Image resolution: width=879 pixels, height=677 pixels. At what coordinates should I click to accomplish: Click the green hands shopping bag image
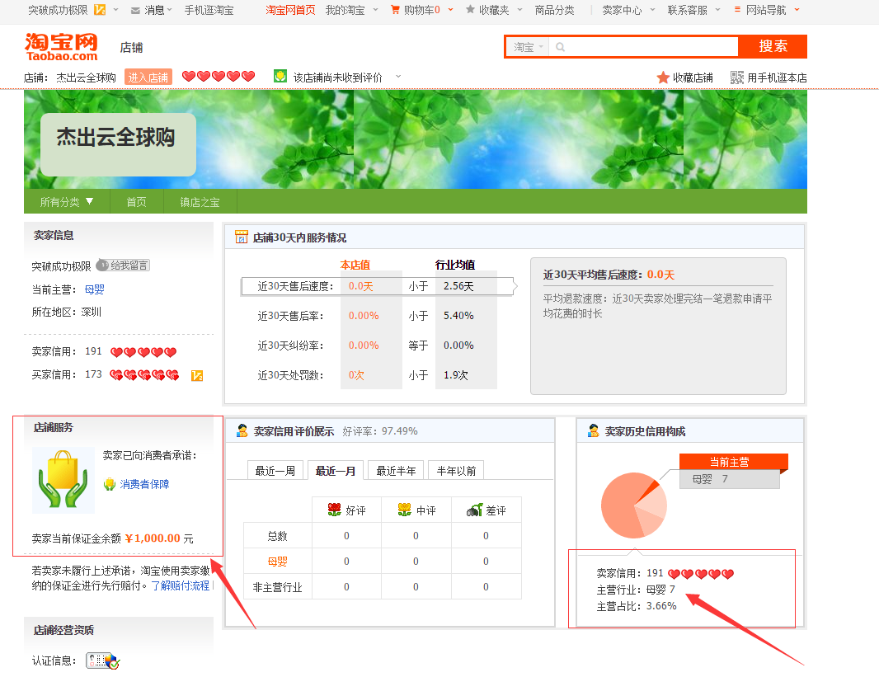(63, 480)
